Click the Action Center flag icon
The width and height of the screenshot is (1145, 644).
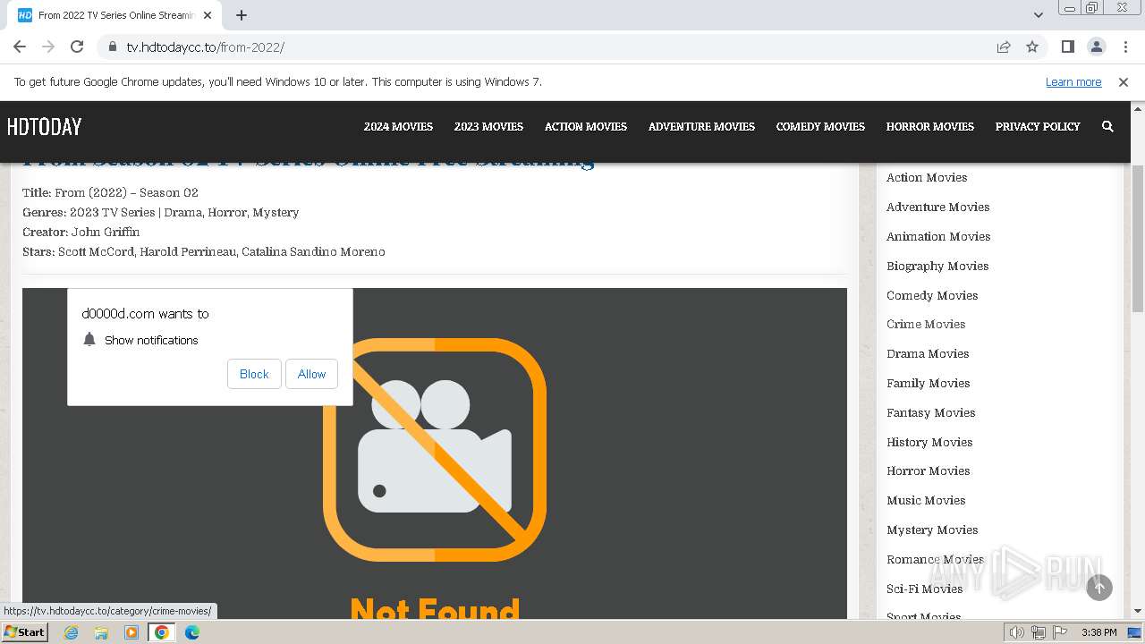click(1059, 632)
